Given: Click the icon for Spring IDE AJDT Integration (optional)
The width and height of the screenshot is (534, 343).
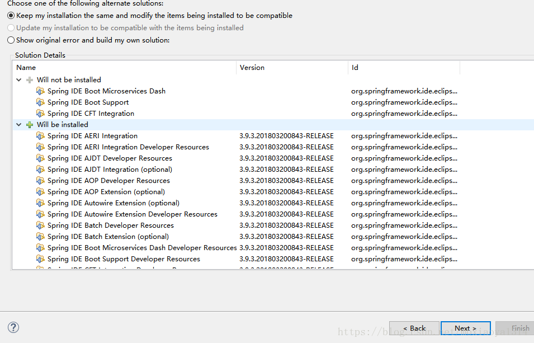Looking at the screenshot, I should 40,170.
